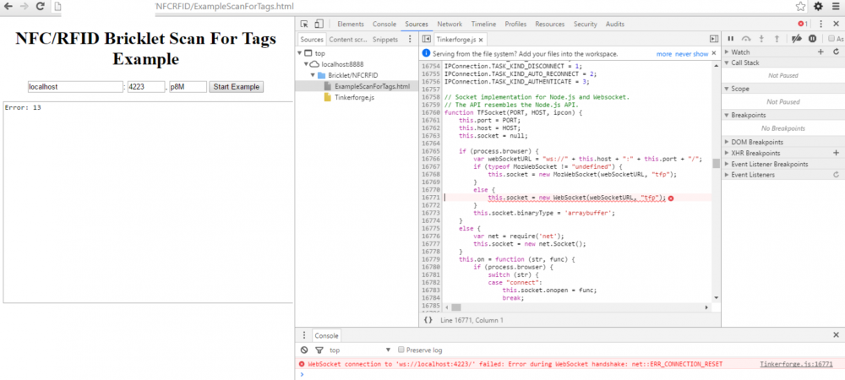This screenshot has height=380, width=845.
Task: Enable the Preserve log checkbox
Action: click(401, 350)
